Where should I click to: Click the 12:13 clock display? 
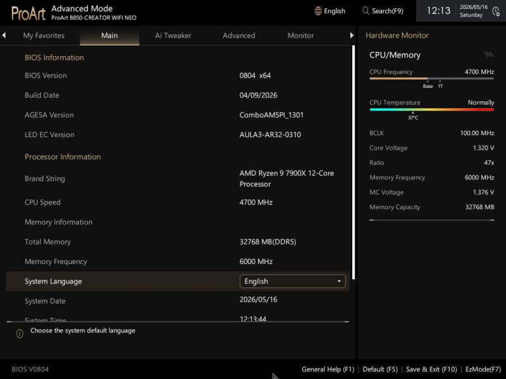point(438,11)
